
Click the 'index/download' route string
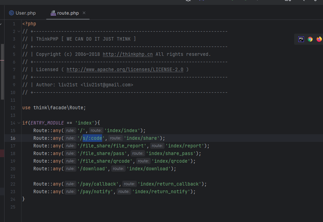pos(149,169)
